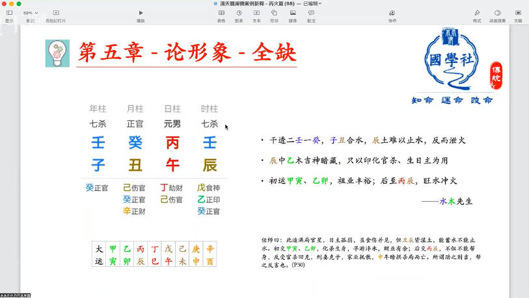Open the Media (媒体) insert icon
This screenshot has height=298, width=529.
(293, 13)
